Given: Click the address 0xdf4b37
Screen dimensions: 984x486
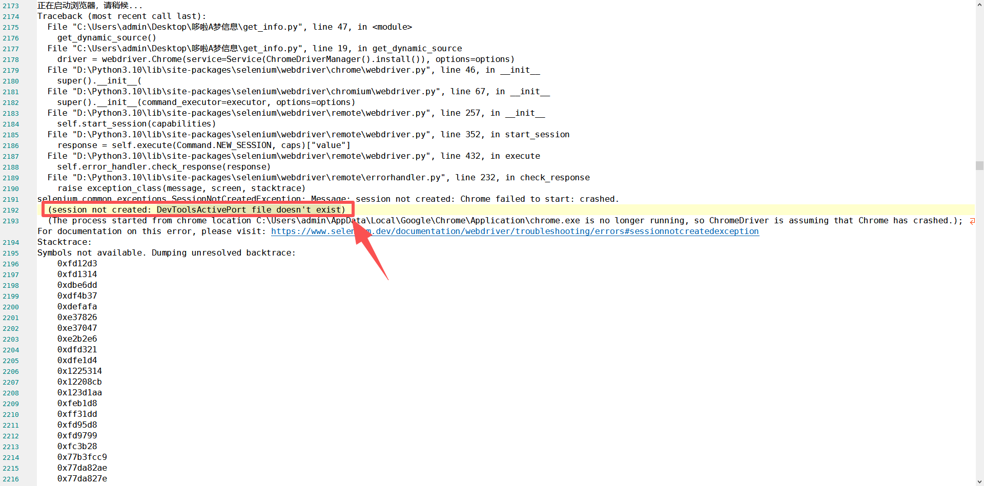Looking at the screenshot, I should click(77, 296).
